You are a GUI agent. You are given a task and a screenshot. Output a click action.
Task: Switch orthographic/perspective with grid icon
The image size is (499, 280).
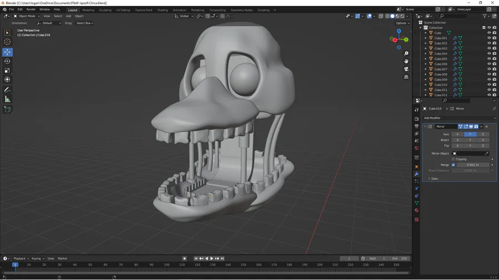click(x=406, y=77)
